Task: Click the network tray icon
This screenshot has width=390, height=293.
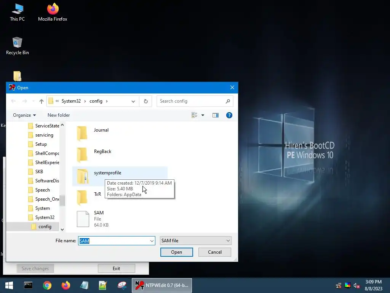Action: point(339,285)
